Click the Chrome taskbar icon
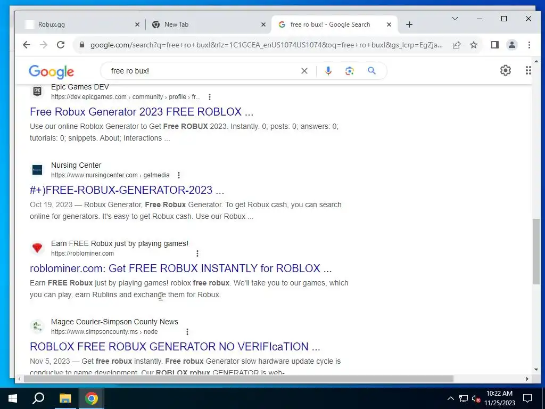 point(92,398)
